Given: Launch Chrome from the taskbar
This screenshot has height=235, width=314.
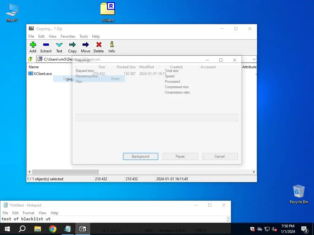Looking at the screenshot, I should click(x=53, y=229).
